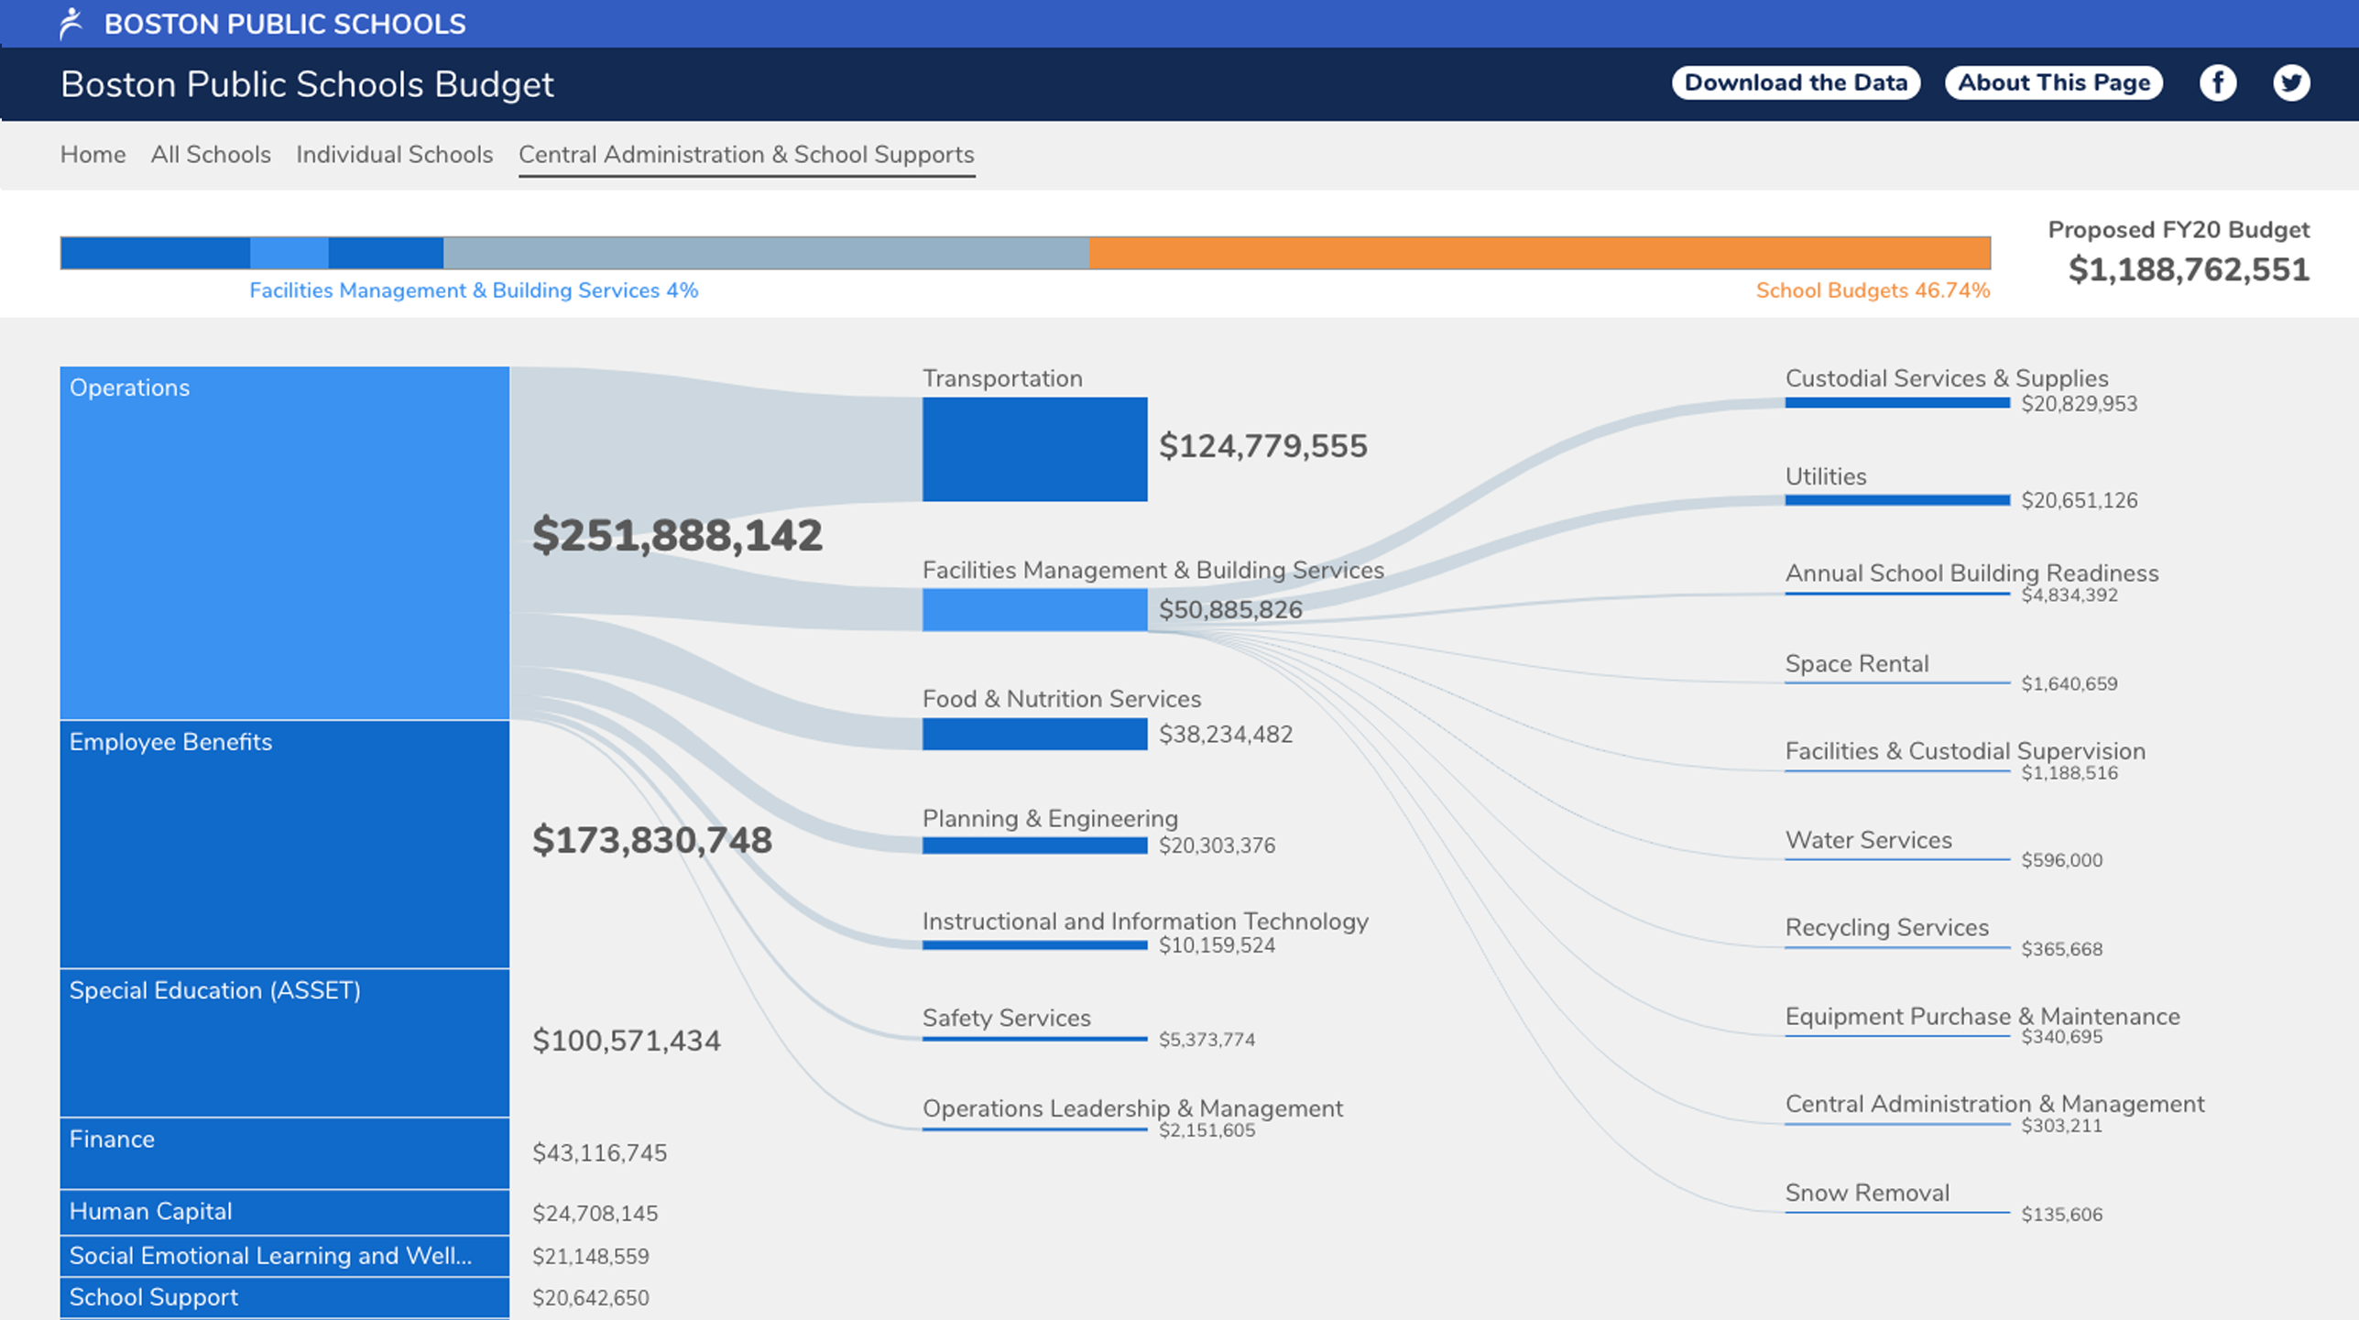Click the Planning & Engineering bar
2359x1320 pixels.
point(1034,845)
